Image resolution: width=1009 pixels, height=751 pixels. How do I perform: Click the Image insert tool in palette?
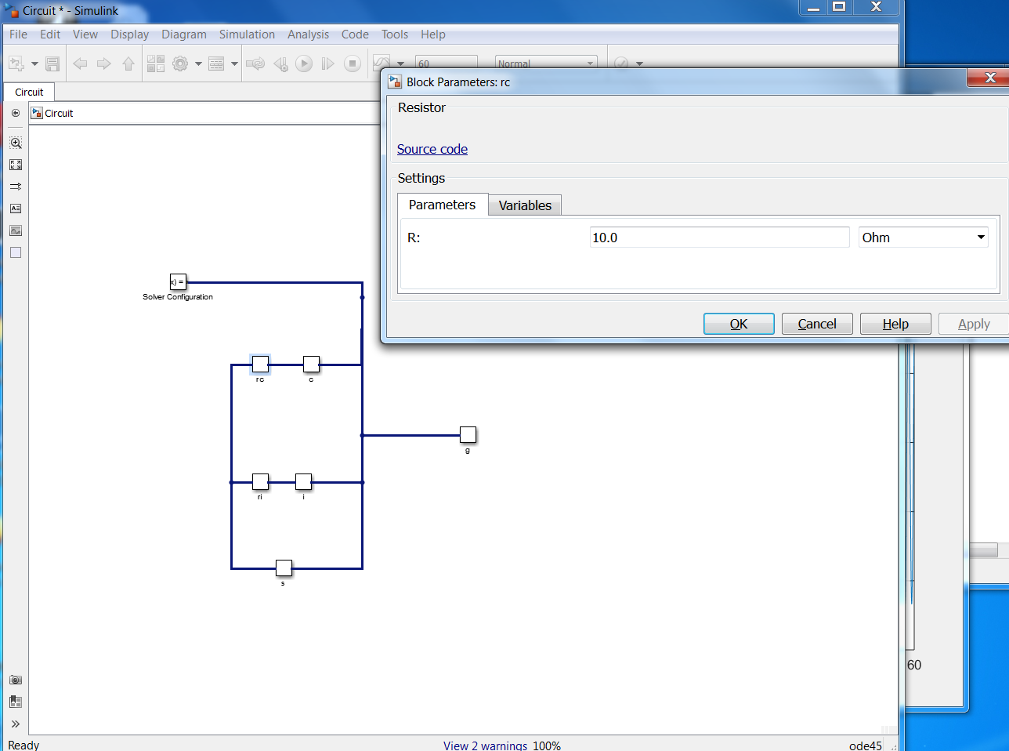[16, 230]
